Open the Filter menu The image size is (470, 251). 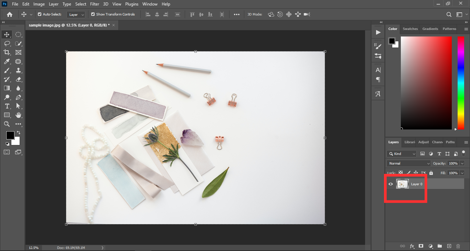[x=95, y=4]
